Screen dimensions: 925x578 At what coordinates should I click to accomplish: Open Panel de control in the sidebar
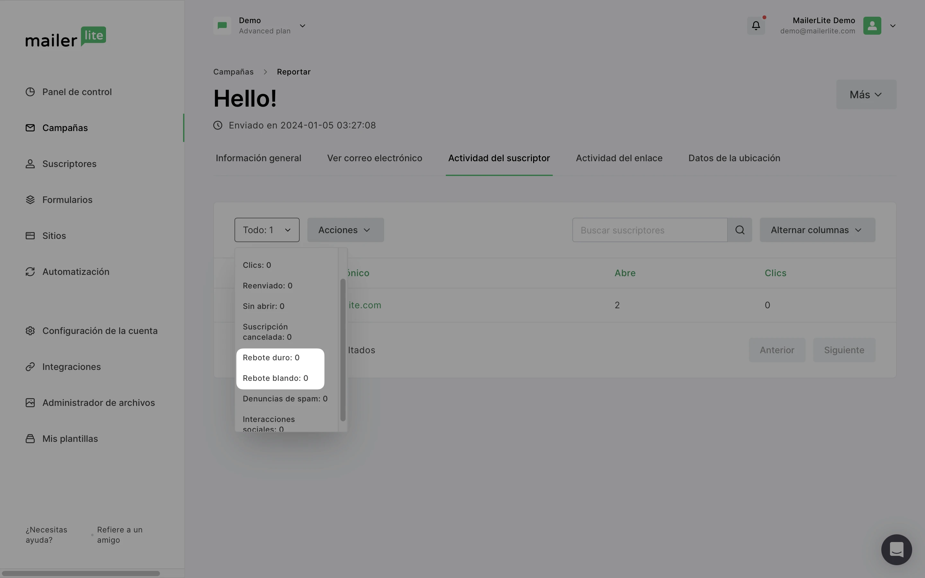tap(76, 92)
